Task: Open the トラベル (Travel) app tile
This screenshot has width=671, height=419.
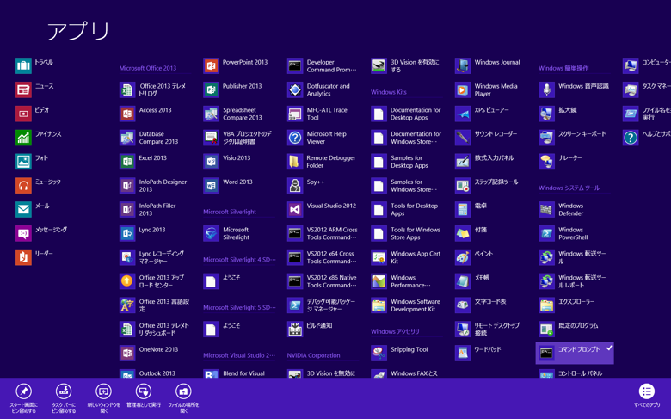Action: point(34,66)
